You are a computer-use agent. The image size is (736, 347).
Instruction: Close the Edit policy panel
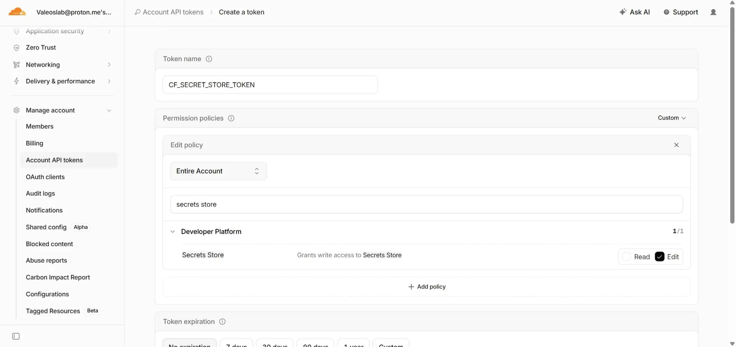tap(676, 145)
